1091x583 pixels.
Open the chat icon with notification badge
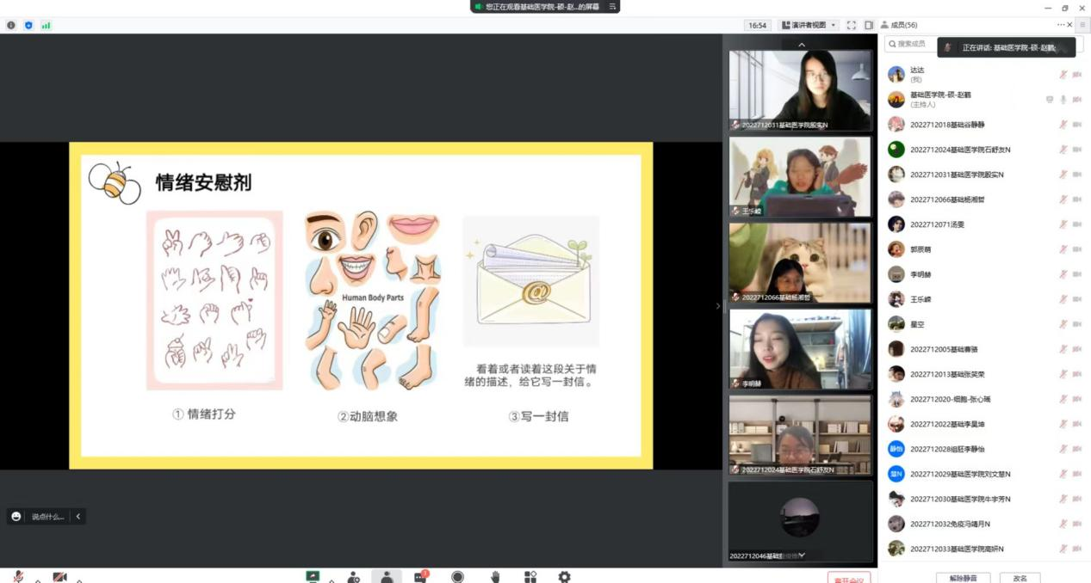point(420,577)
